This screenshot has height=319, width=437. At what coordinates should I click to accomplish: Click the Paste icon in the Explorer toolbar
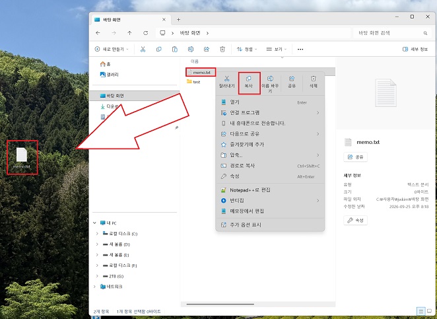click(175, 50)
